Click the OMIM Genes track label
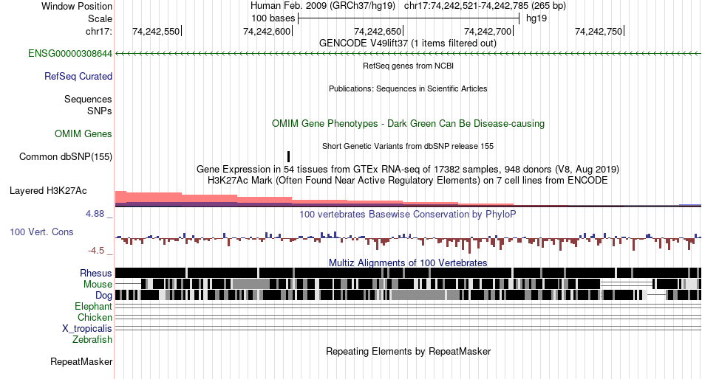The image size is (702, 379). (x=84, y=134)
